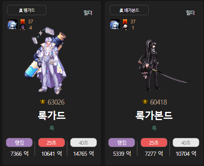
Task: Select the red 25초 tab on 록가본드 card
Action: point(154,143)
